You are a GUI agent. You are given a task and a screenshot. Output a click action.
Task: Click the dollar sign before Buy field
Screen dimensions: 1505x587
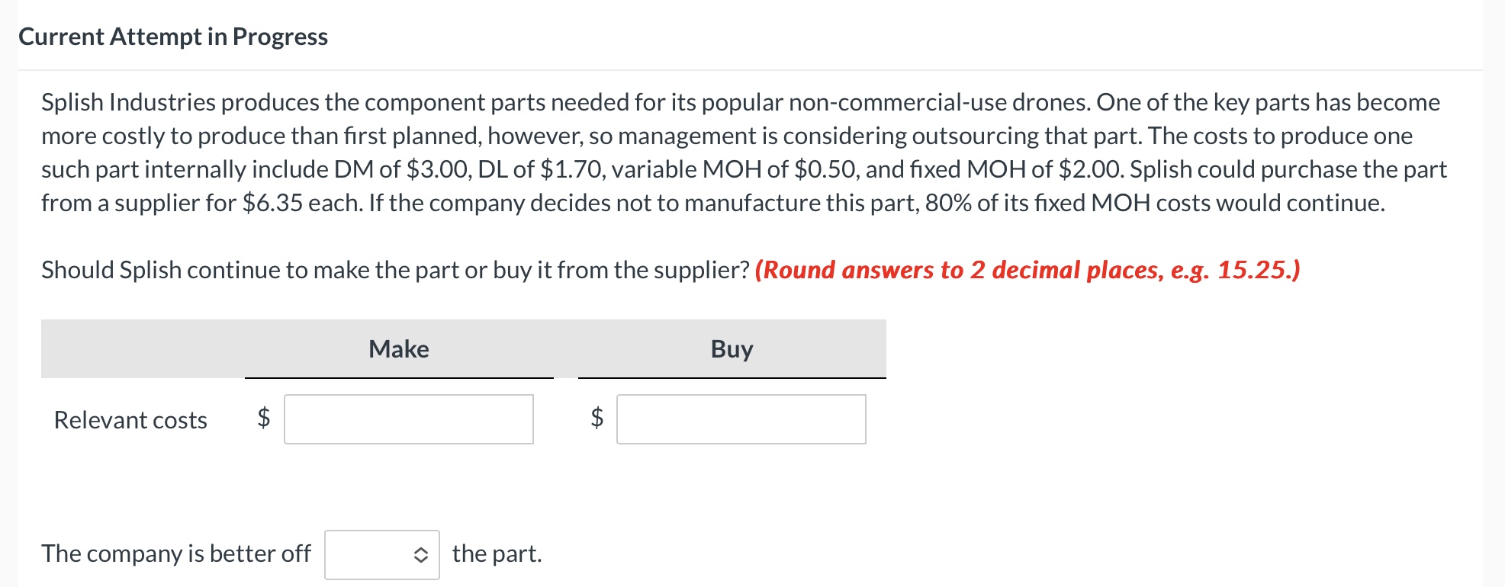tap(597, 418)
